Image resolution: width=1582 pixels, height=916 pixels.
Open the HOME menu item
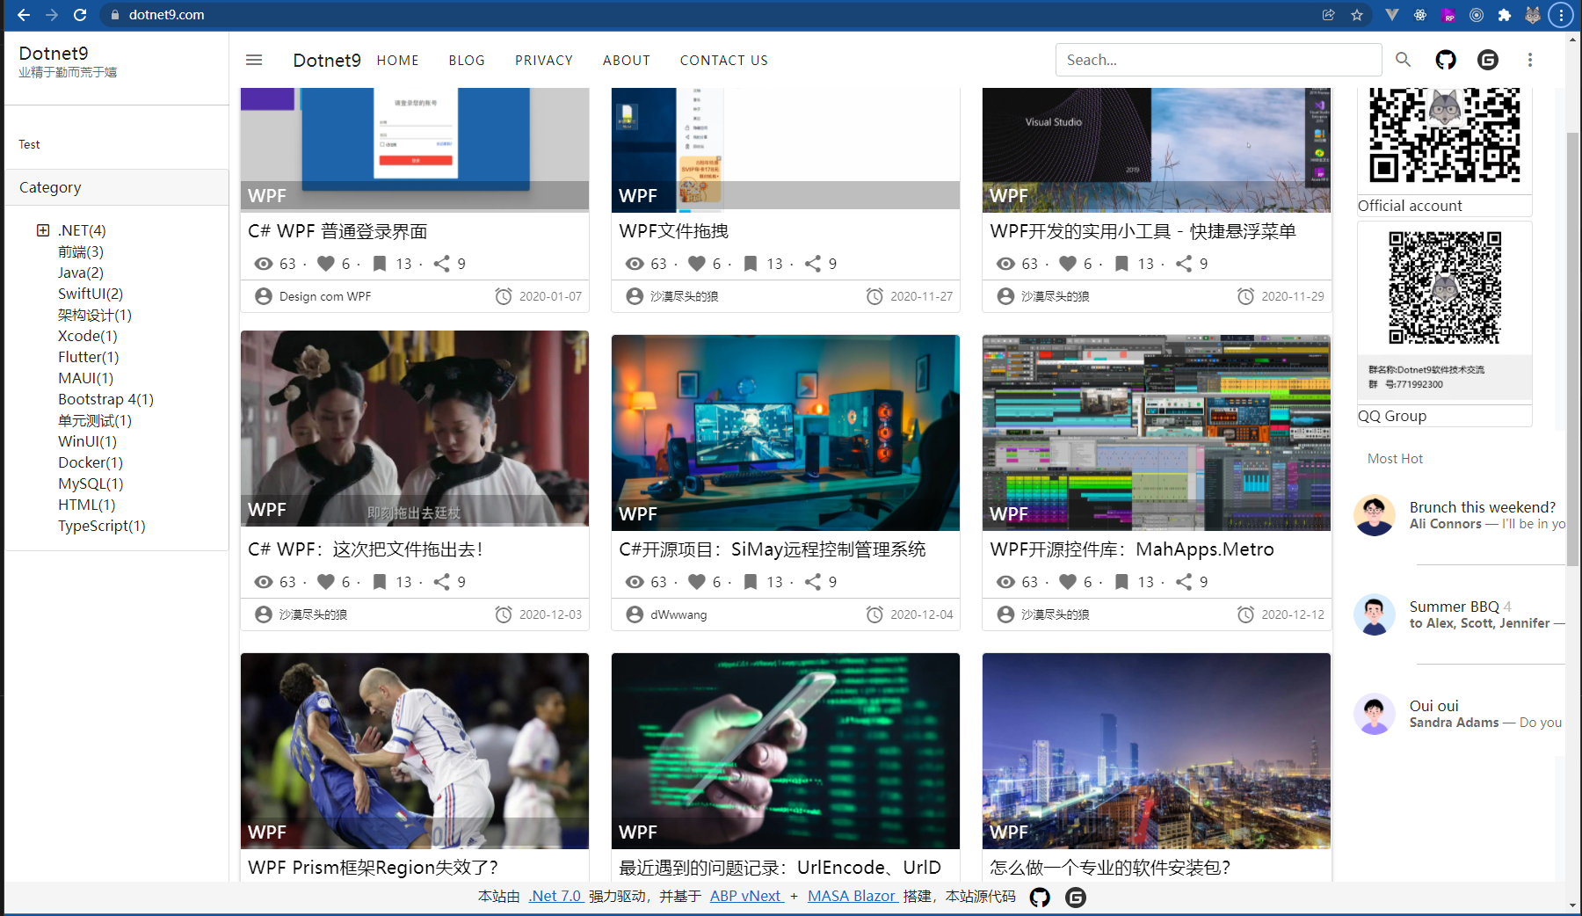[x=397, y=60]
